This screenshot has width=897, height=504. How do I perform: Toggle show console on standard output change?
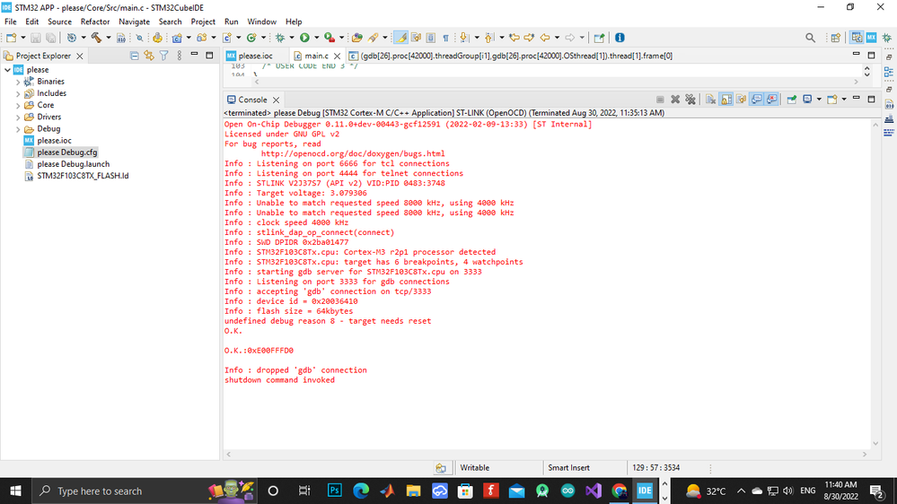pyautogui.click(x=756, y=100)
